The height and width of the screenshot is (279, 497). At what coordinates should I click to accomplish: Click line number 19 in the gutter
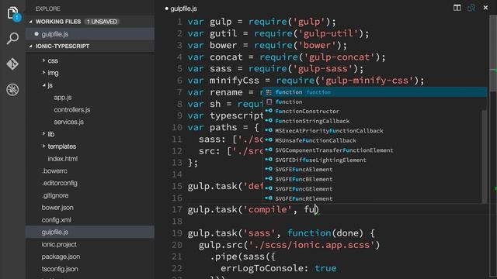tap(177, 233)
